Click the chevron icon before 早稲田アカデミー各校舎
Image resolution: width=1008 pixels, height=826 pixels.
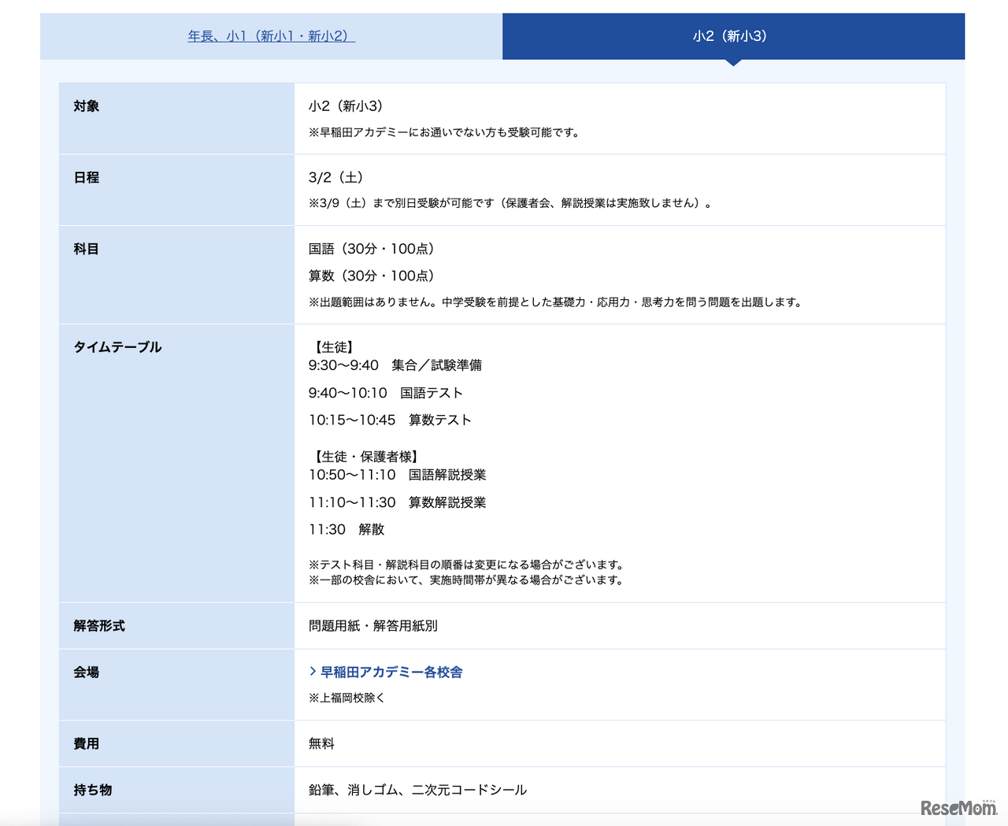313,672
